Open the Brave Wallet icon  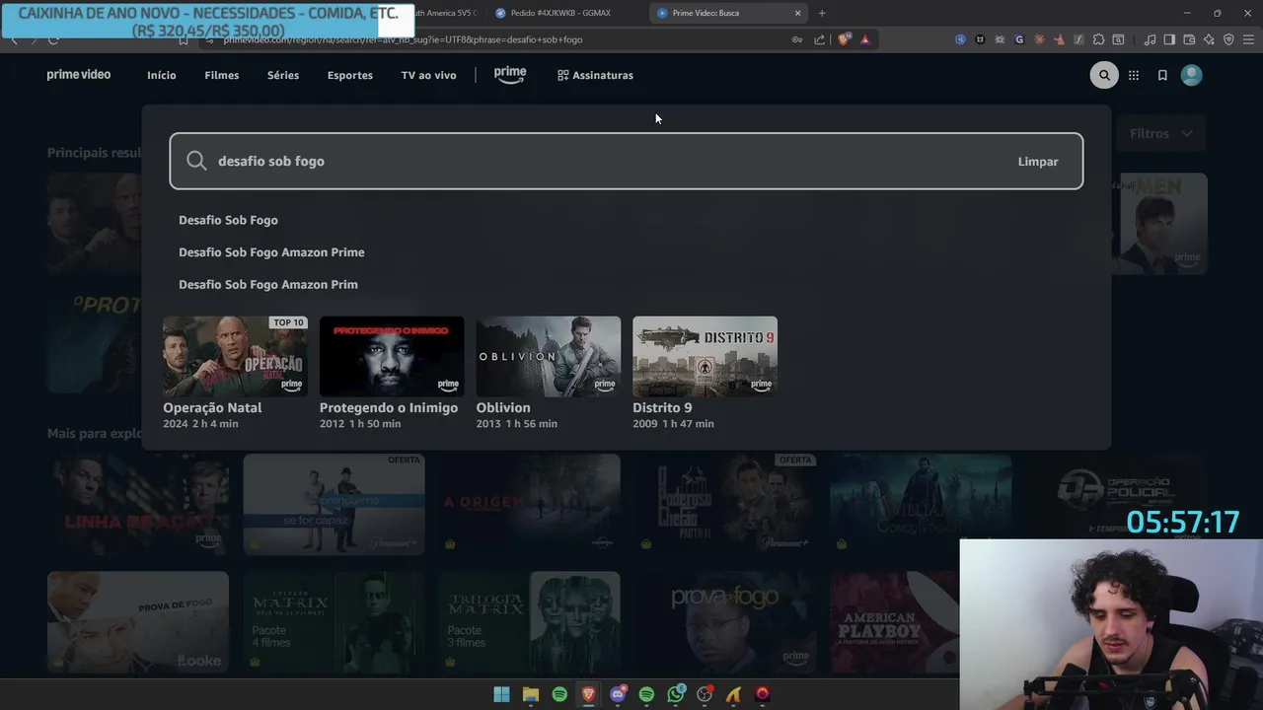point(1189,39)
